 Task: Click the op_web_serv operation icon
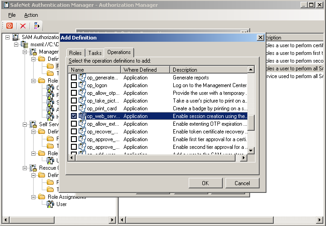click(82, 116)
